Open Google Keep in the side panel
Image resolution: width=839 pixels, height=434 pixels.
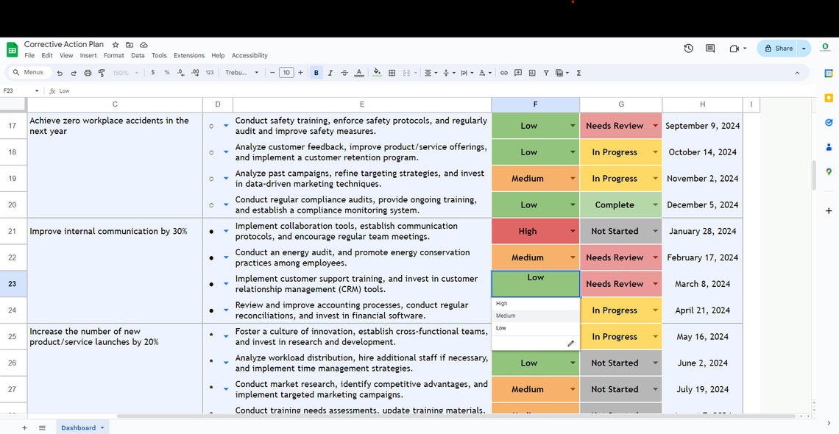point(827,96)
